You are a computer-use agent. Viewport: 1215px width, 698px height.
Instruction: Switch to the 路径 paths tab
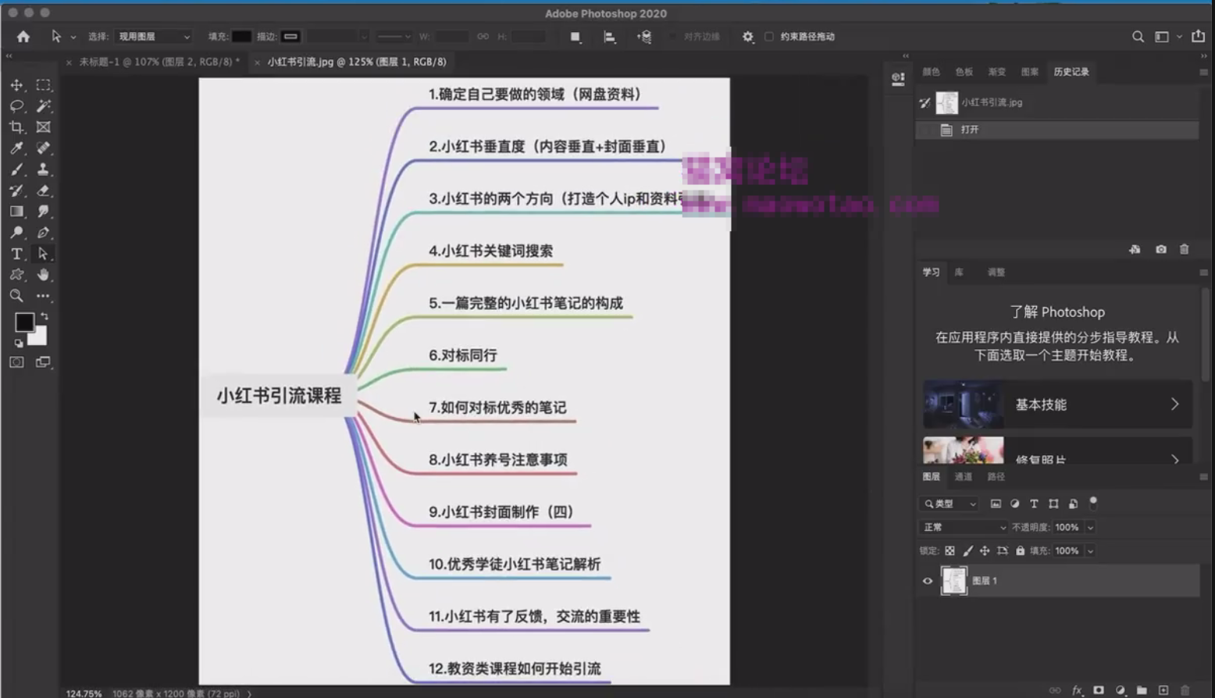click(996, 476)
